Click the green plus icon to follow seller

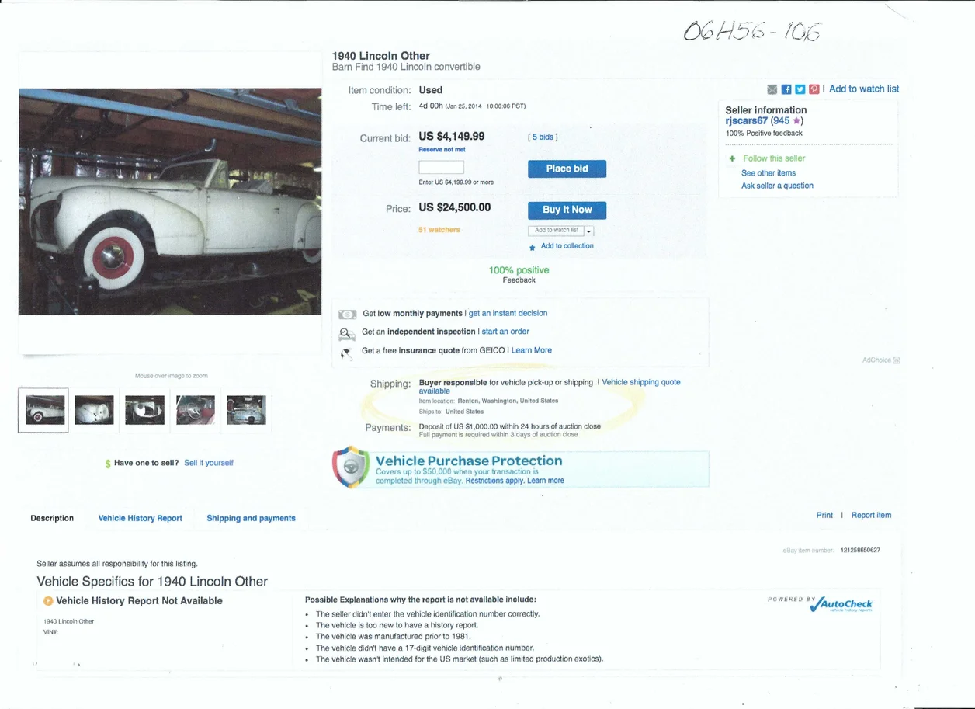coord(732,158)
